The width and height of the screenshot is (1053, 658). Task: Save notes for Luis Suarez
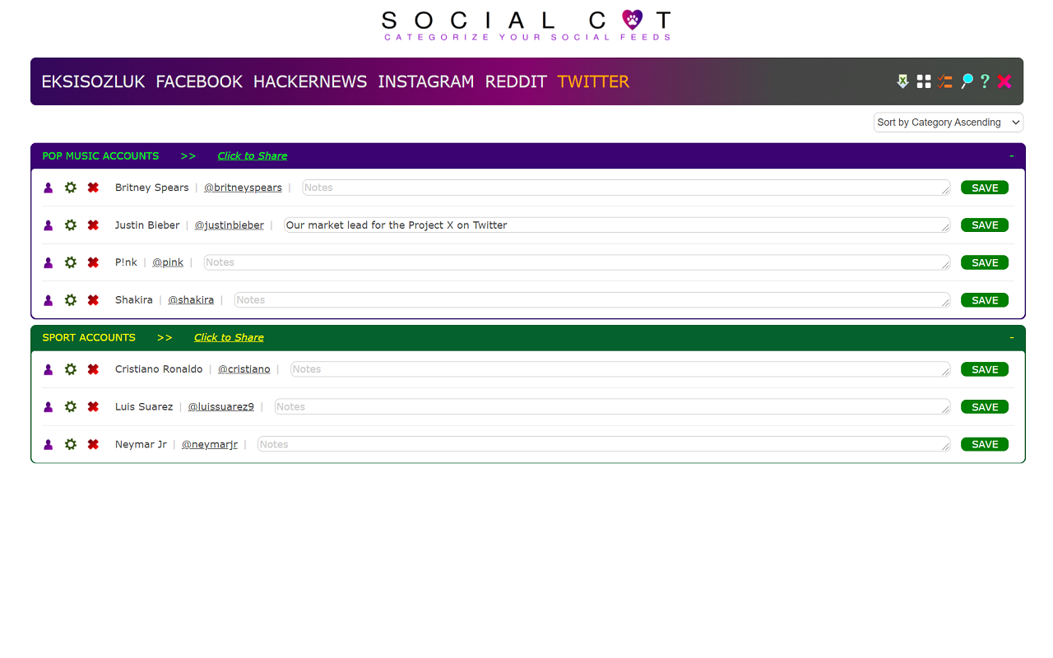(985, 407)
